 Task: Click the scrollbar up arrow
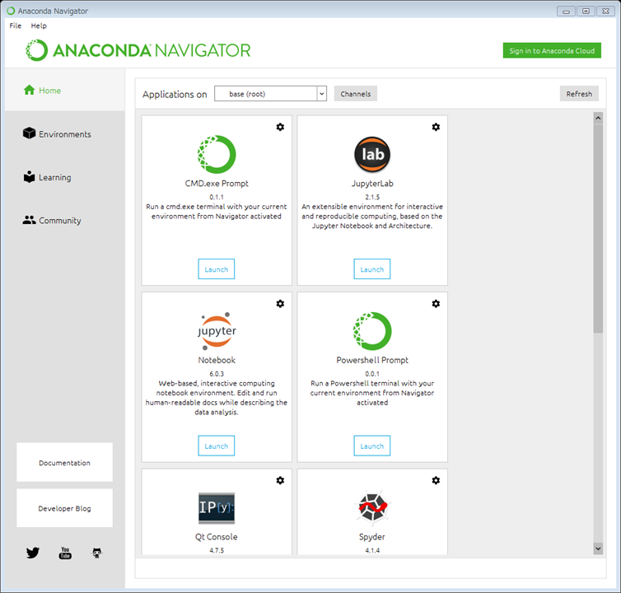click(x=598, y=118)
